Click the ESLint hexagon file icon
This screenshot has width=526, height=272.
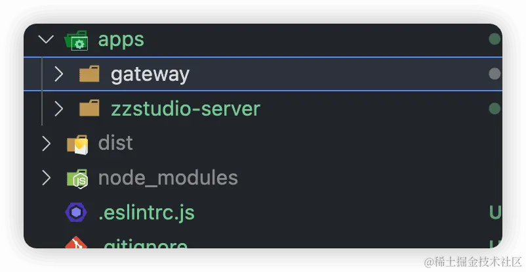pos(76,212)
